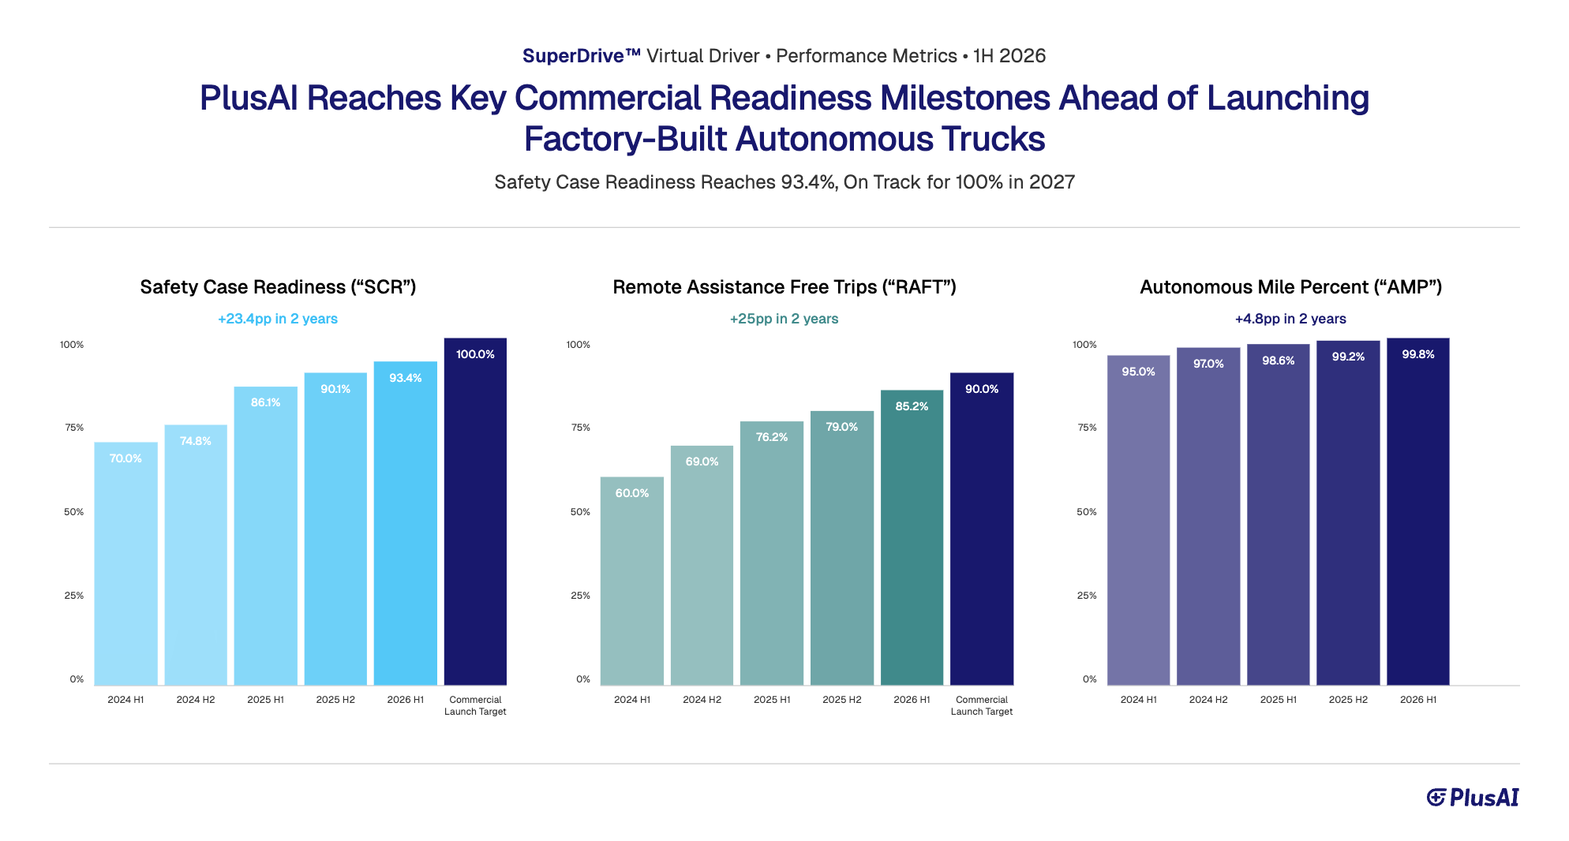Select the RAFT bar showing 79.0%
Viewport: 1569px width, 841px height.
[842, 548]
